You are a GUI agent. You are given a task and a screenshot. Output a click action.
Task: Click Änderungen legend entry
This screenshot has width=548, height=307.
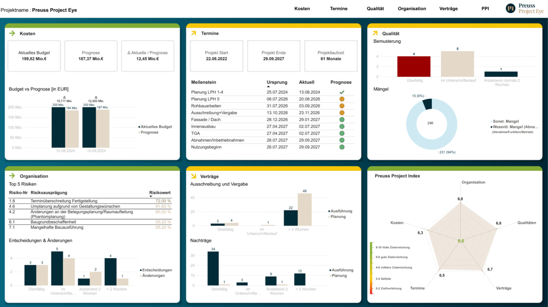(152, 275)
